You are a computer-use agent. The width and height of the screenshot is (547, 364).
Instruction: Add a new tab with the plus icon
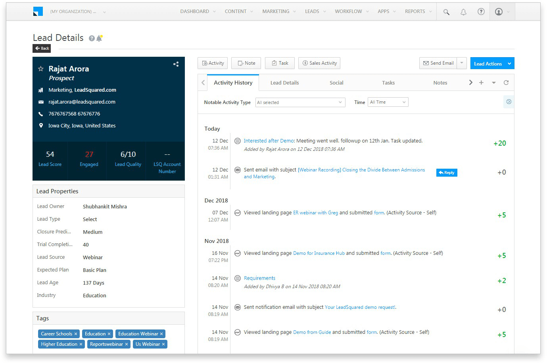481,82
